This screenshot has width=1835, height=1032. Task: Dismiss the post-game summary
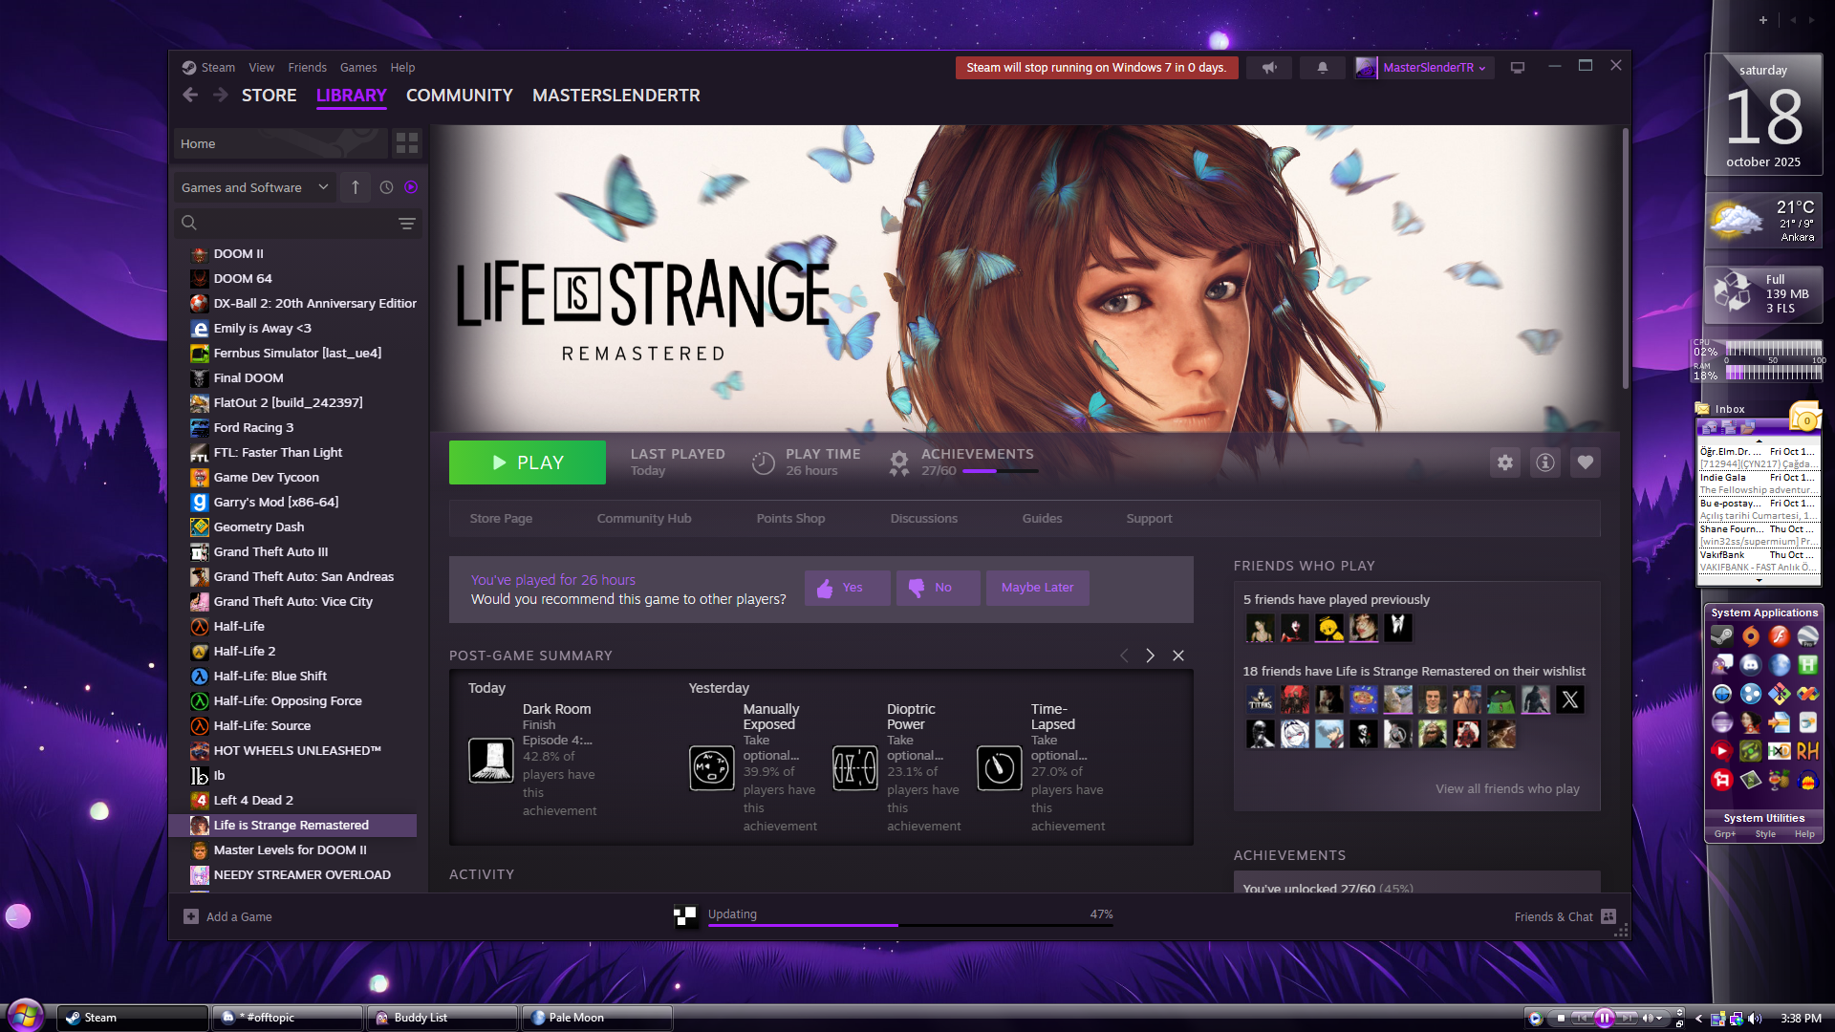(x=1178, y=656)
